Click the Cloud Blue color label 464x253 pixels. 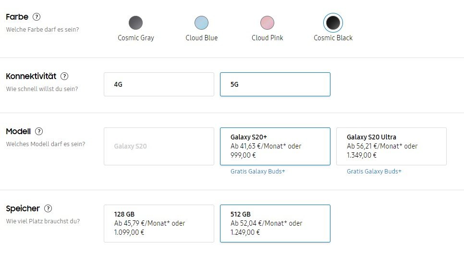tap(202, 38)
